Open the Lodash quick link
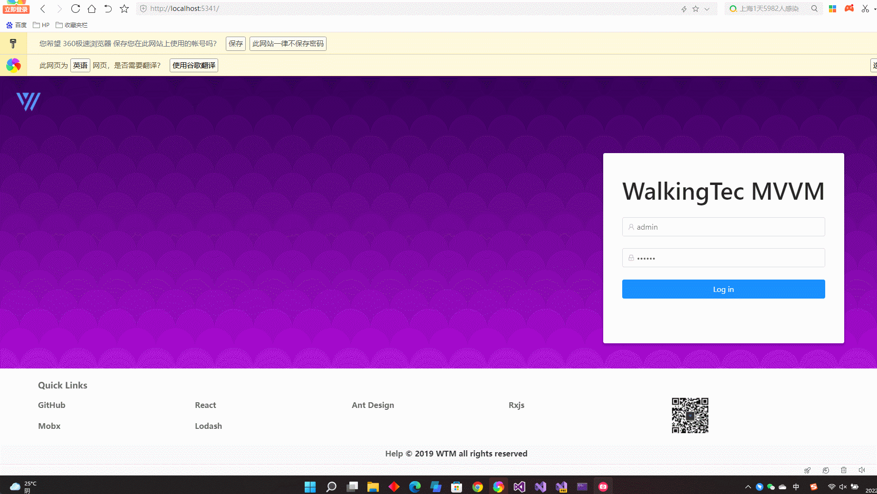The image size is (877, 494). (208, 426)
